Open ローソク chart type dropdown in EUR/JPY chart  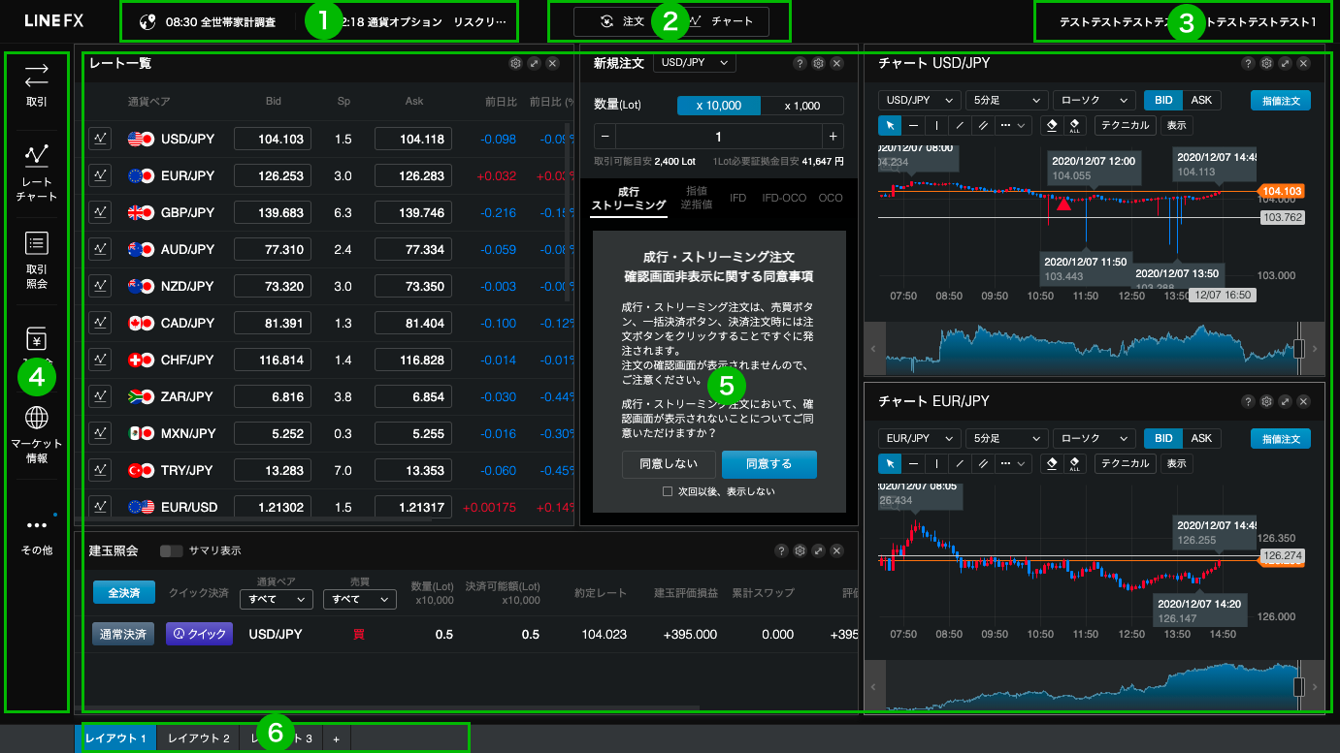click(1094, 438)
